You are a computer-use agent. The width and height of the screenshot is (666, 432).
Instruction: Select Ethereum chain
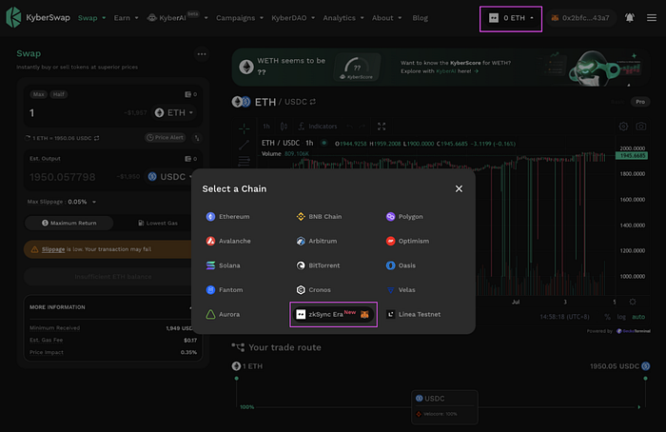(x=227, y=217)
